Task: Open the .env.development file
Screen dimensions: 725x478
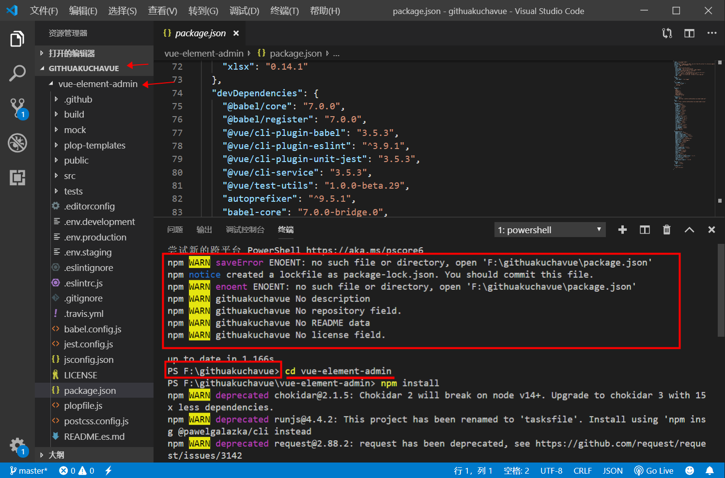Action: (x=94, y=222)
